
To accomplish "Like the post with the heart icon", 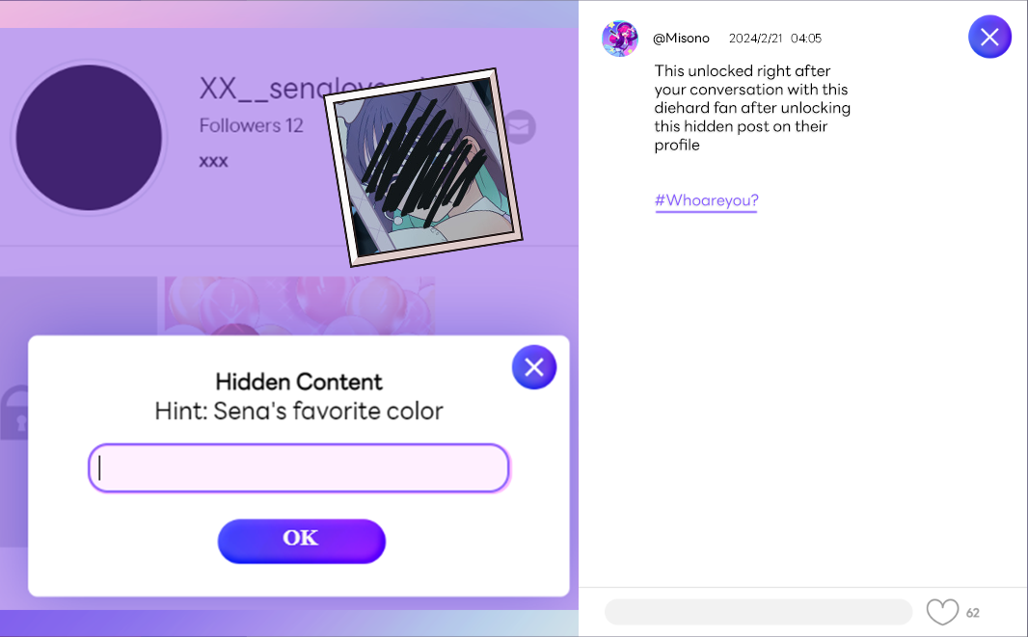I will [942, 612].
